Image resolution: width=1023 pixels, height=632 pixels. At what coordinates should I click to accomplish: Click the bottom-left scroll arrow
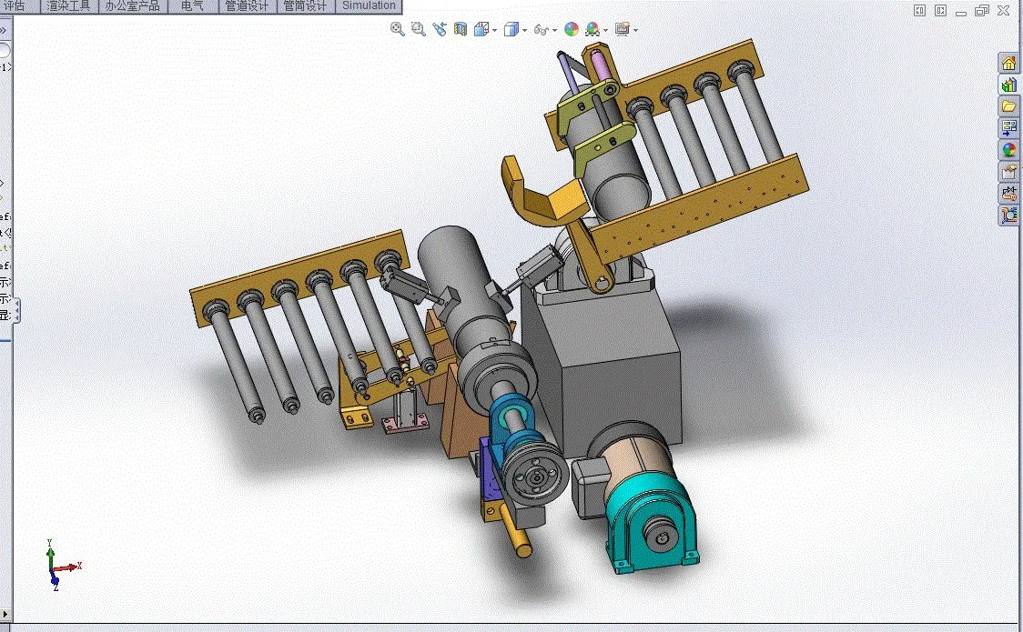(x=5, y=614)
